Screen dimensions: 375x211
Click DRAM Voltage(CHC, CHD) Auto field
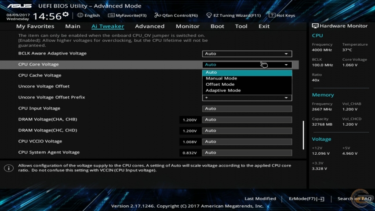point(247,131)
